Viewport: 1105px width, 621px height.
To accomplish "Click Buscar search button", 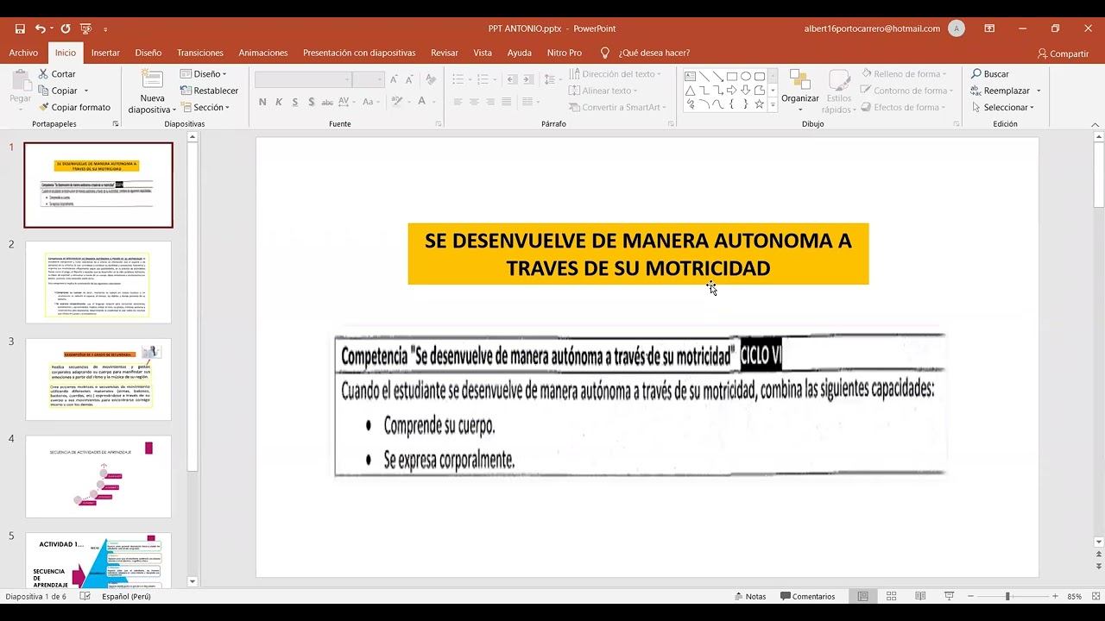I will [990, 74].
